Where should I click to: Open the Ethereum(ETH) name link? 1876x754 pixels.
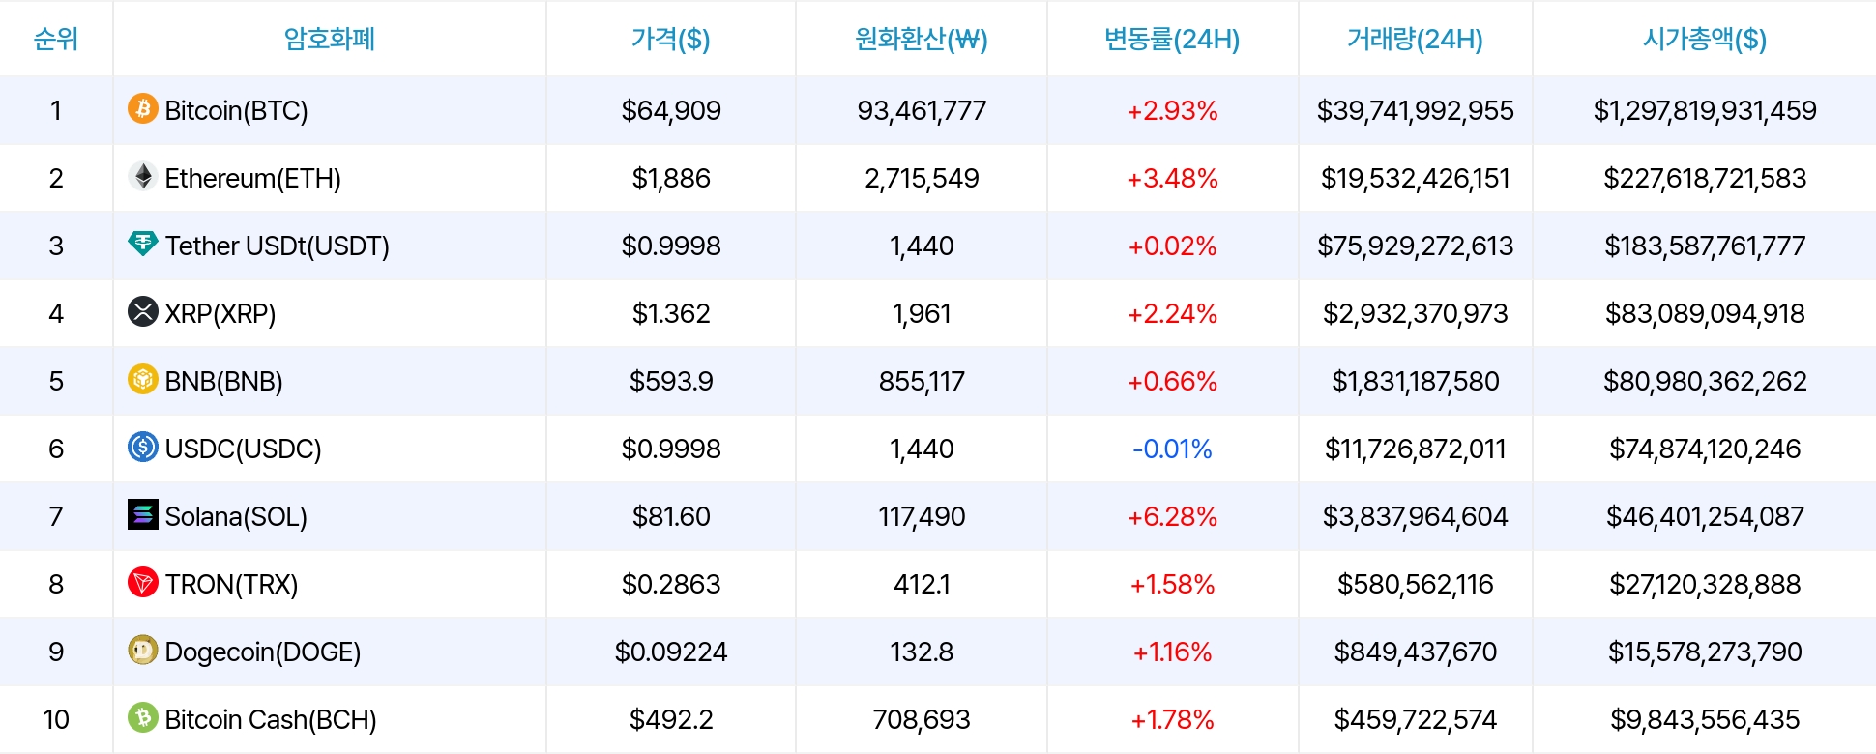252,178
